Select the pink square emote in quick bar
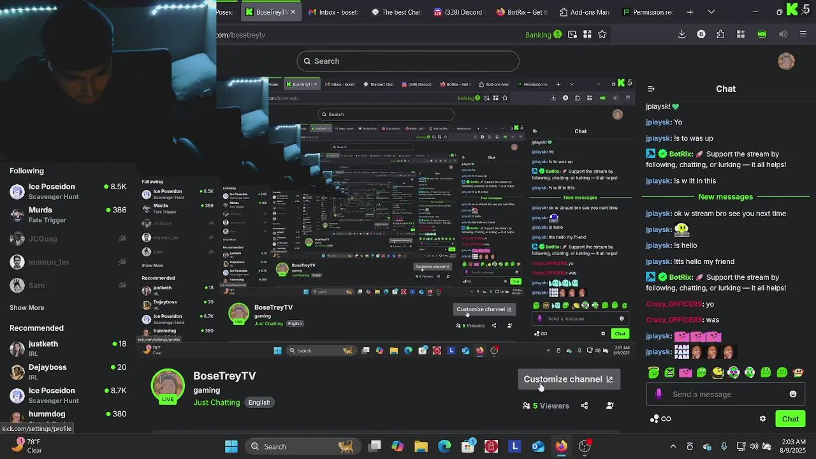Viewport: 816px width, 459px height. [685, 372]
